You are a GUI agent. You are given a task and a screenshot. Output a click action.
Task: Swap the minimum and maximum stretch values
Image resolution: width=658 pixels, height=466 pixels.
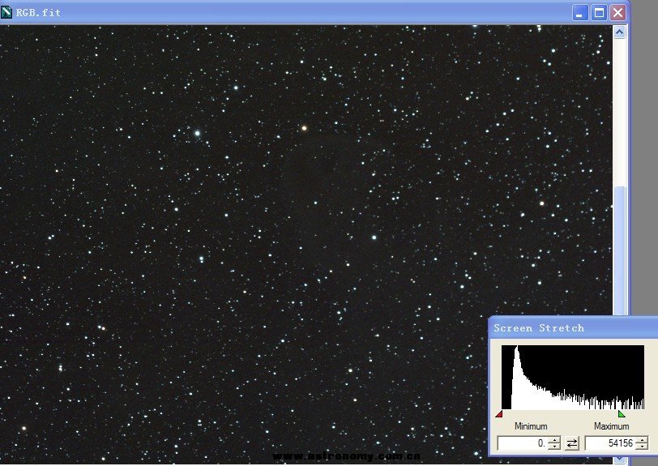[571, 443]
